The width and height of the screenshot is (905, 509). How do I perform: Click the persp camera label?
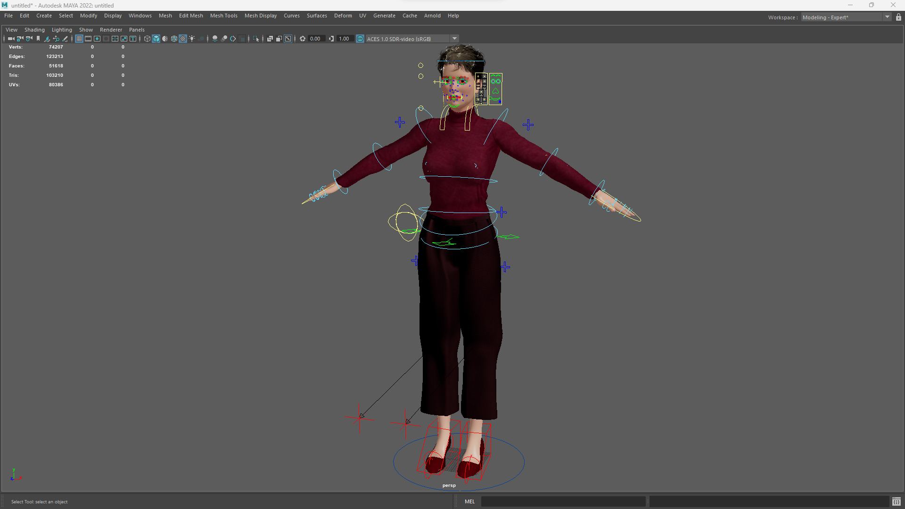point(449,485)
